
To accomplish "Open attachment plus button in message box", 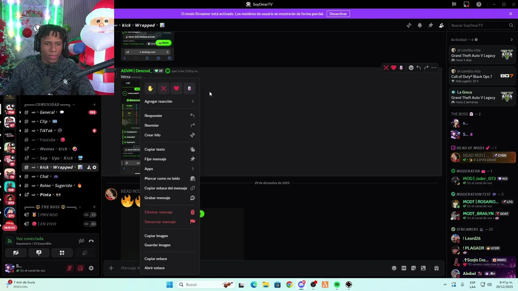I will click(111, 268).
